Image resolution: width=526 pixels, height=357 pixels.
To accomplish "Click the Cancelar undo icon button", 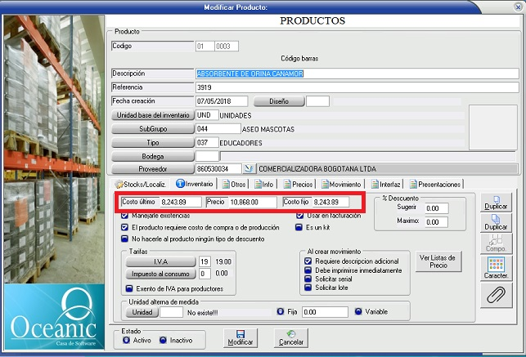I will tap(290, 337).
